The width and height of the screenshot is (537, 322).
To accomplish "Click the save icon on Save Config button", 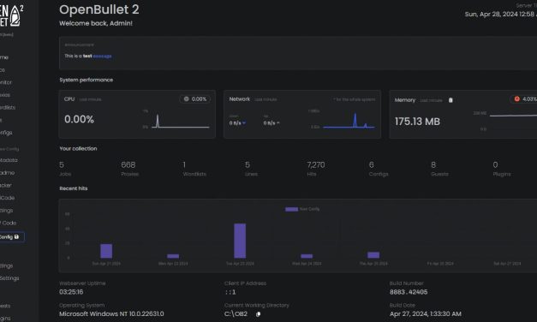I will [16, 236].
